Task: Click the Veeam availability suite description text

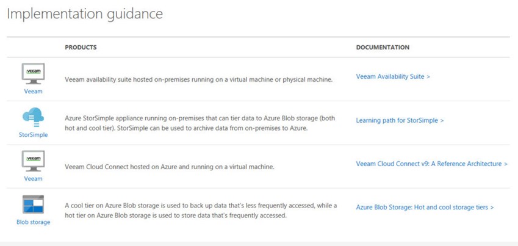Action: pos(198,80)
